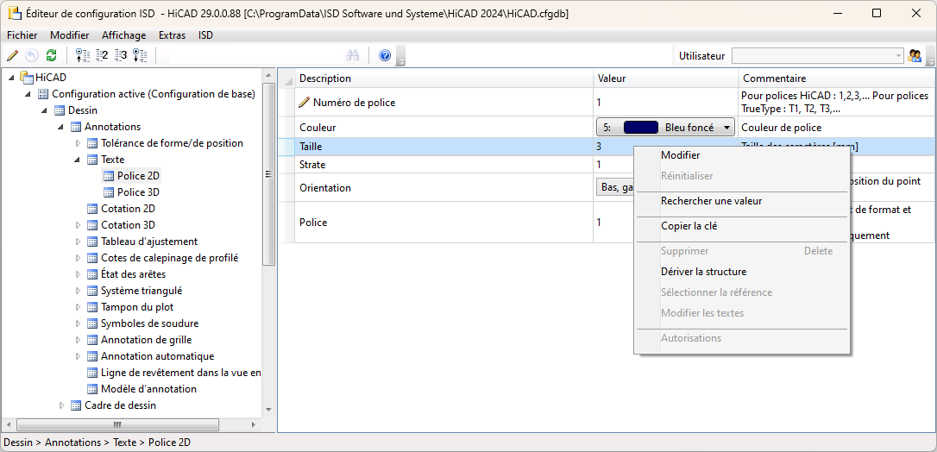The height and width of the screenshot is (452, 937).
Task: Select Cotation 2D in the tree
Action: [x=128, y=209]
